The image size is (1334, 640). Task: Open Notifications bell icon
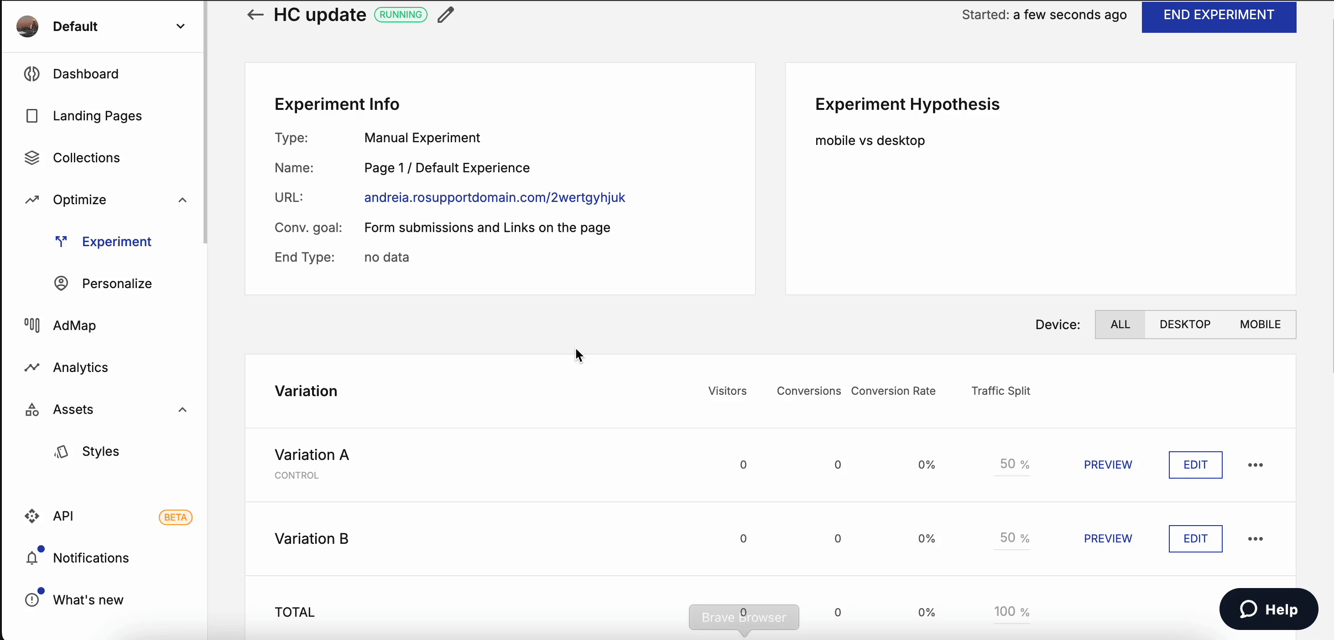point(32,558)
